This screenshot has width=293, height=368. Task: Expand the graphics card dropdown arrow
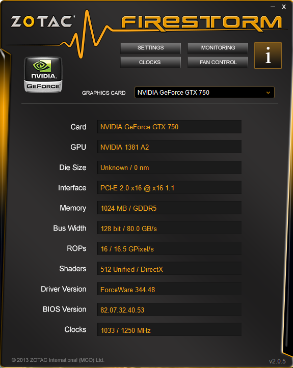click(268, 93)
